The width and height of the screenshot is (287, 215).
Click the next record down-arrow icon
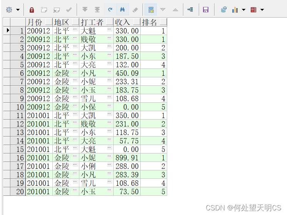click(x=163, y=10)
